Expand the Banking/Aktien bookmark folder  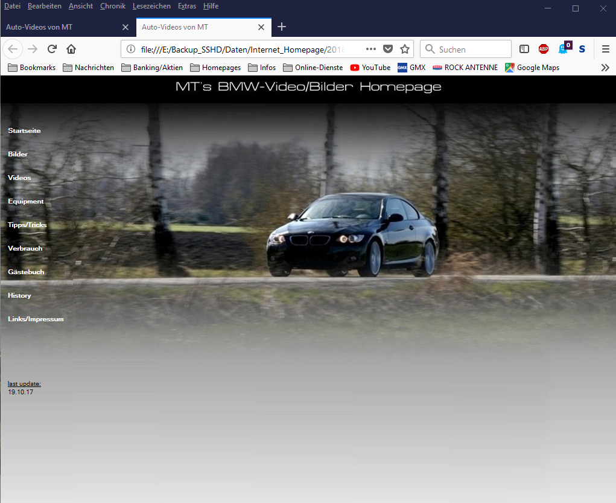(152, 68)
